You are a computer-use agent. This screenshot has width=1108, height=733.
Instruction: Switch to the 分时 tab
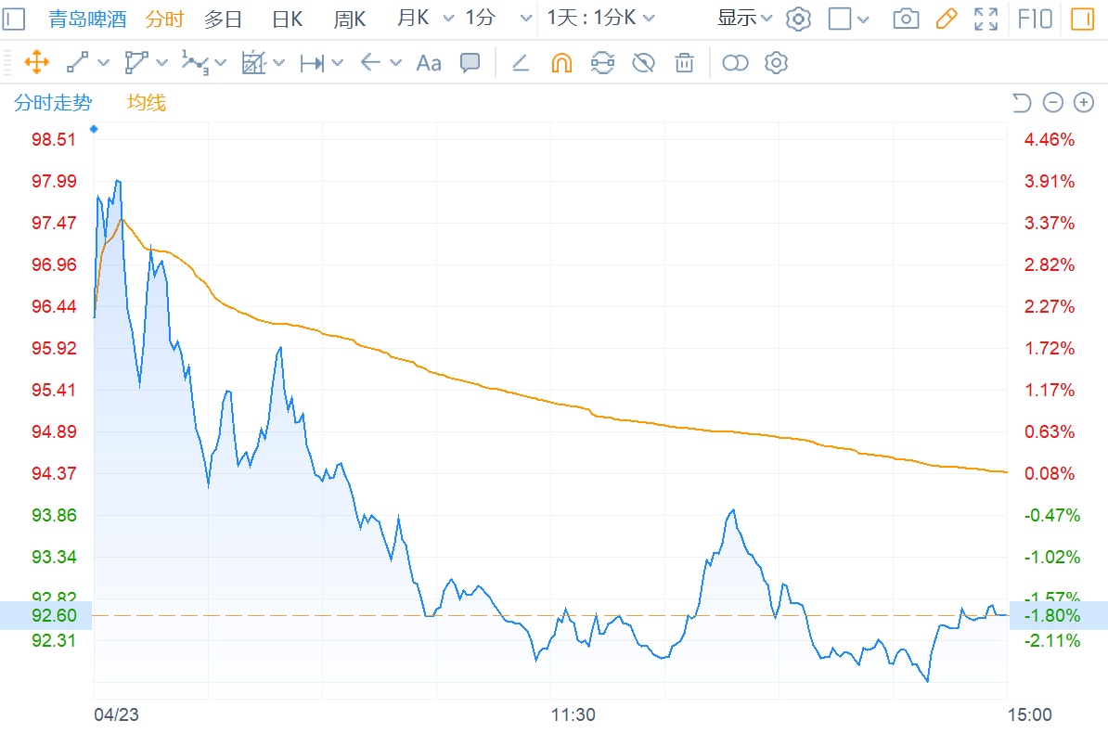pyautogui.click(x=164, y=19)
